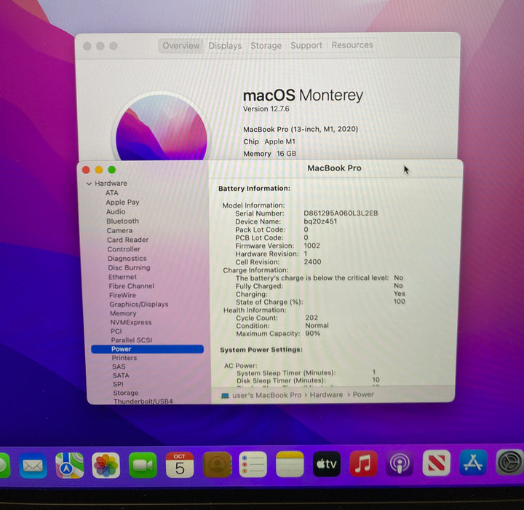The image size is (524, 510).
Task: Close the System Information window
Action: (x=86, y=170)
